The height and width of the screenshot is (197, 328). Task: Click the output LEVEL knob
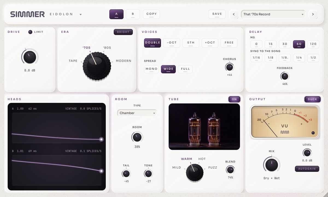click(307, 153)
